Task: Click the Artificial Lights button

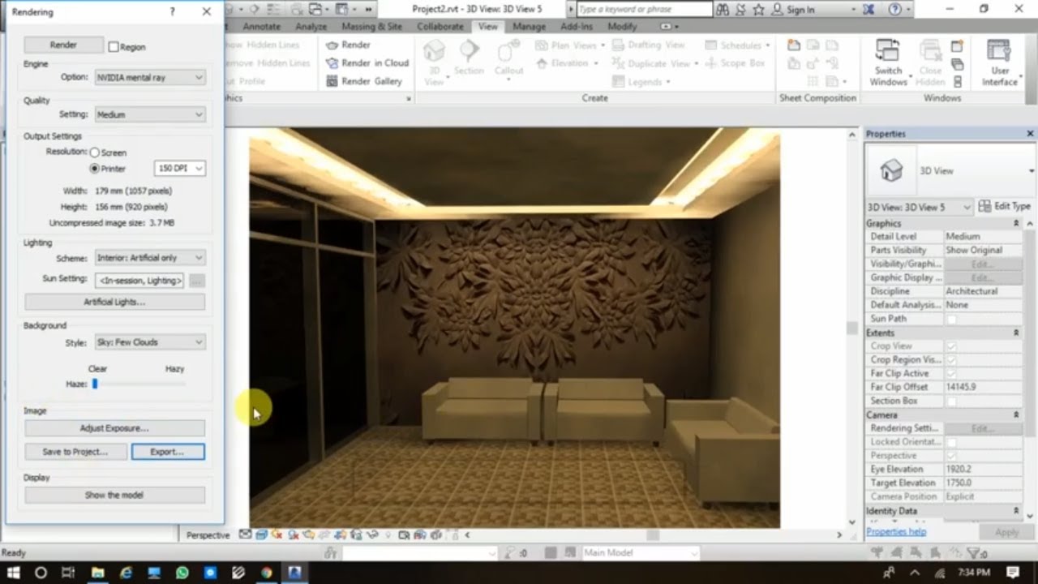Action: pos(114,302)
